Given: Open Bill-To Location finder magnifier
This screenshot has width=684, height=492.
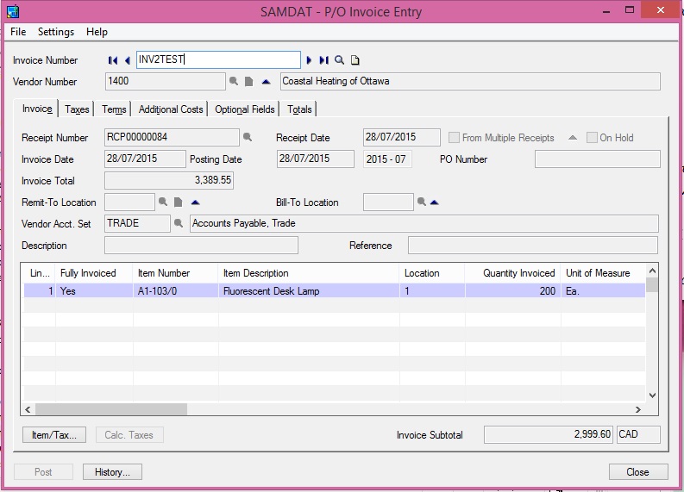Looking at the screenshot, I should 422,202.
